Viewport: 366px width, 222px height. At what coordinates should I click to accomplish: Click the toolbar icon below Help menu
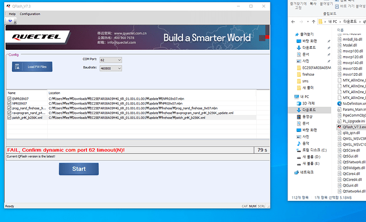(x=8, y=22)
